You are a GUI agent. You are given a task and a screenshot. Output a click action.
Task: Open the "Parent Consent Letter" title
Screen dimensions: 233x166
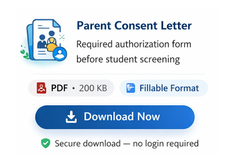(134, 25)
